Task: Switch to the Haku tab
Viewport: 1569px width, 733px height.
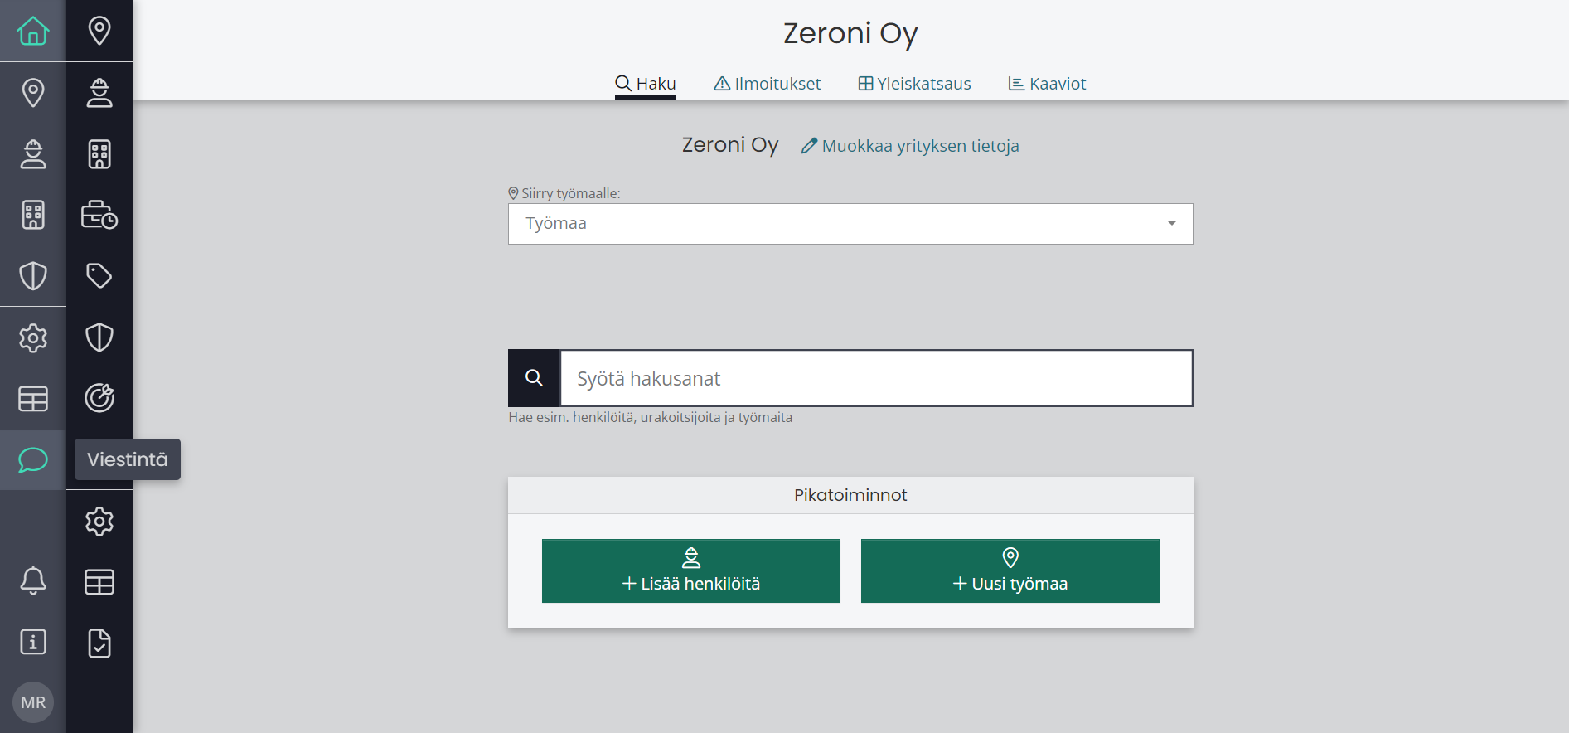Action: [x=646, y=84]
